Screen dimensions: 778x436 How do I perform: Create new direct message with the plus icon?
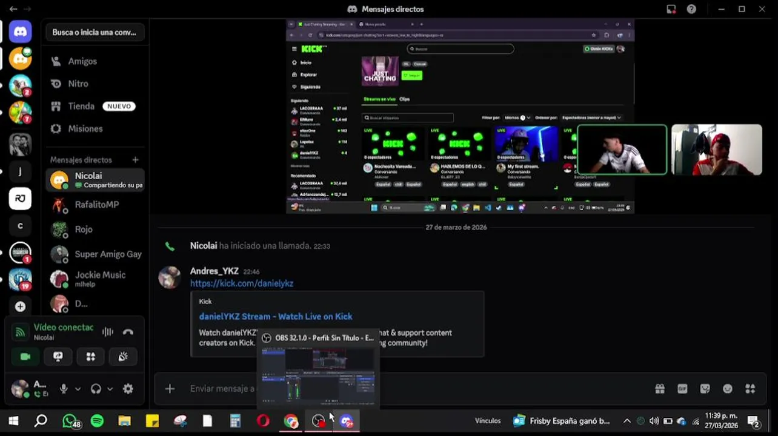tap(135, 160)
